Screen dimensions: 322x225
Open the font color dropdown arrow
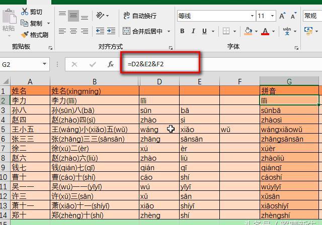tap(274, 31)
